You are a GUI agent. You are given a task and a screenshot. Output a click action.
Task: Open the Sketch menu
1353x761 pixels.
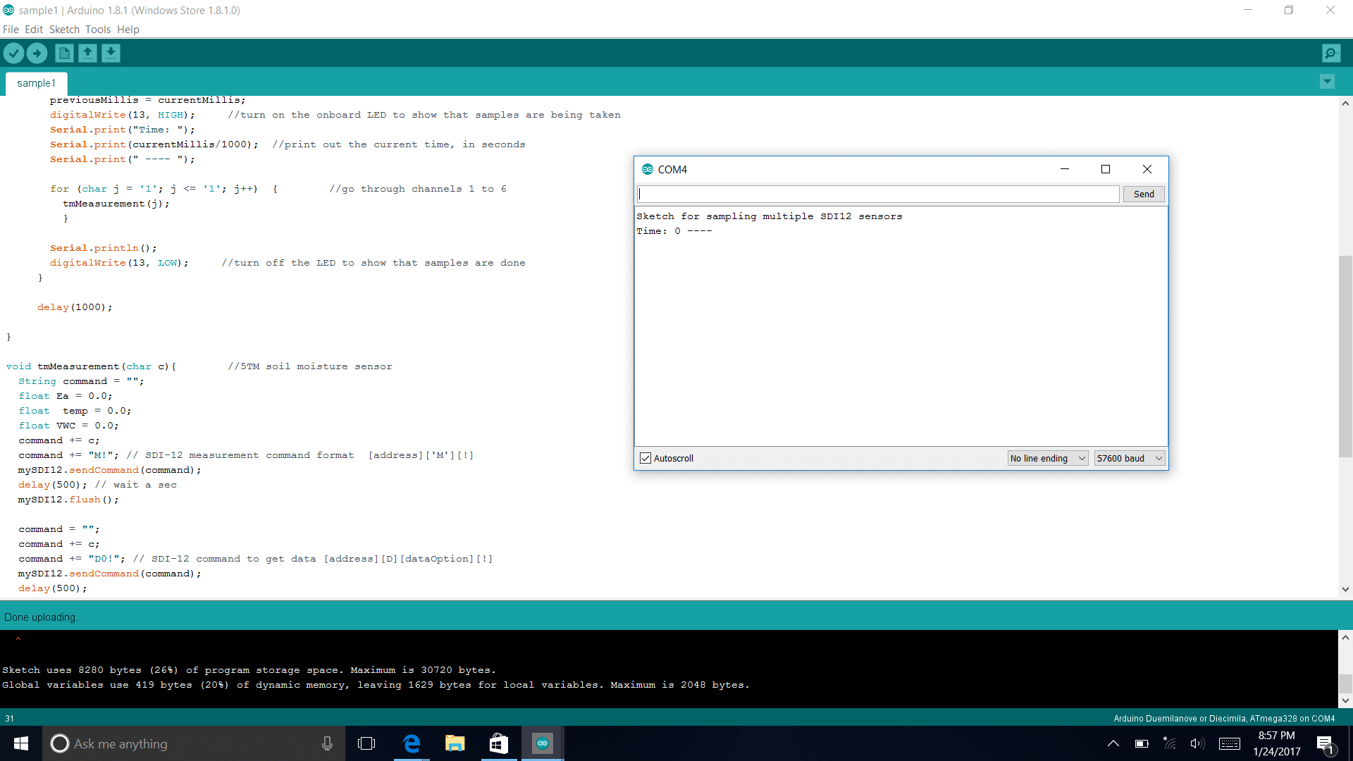tap(64, 30)
